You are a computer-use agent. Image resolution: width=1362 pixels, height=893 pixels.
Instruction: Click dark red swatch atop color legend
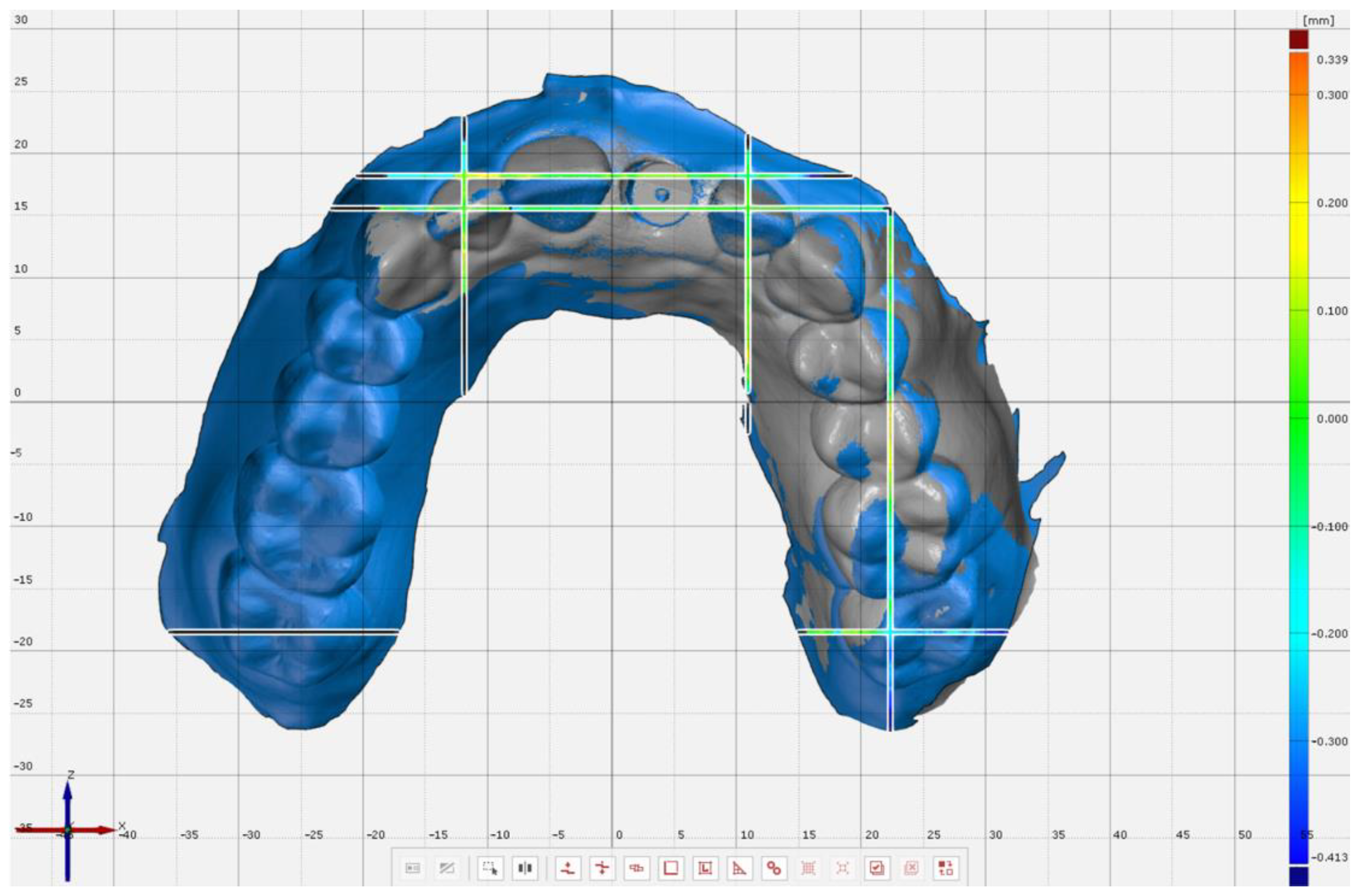(1298, 39)
